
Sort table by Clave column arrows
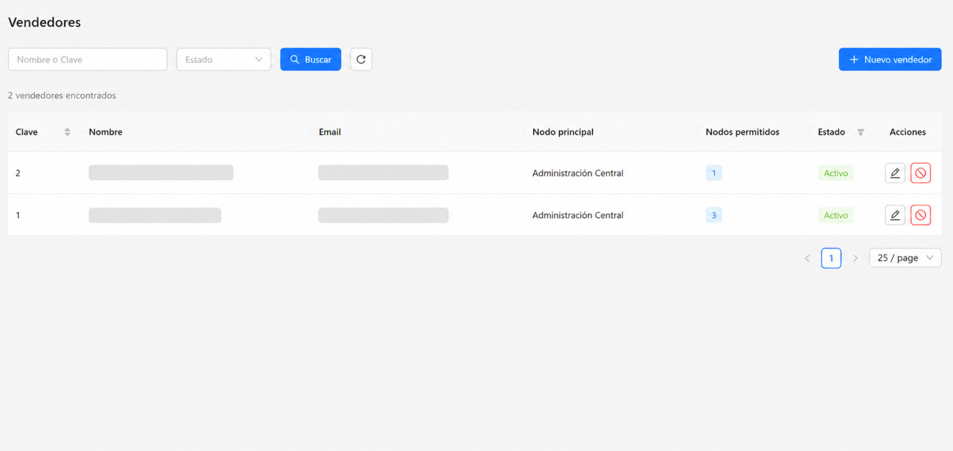68,132
